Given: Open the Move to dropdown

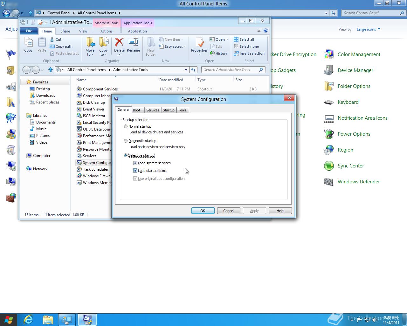Looking at the screenshot, I should pyautogui.click(x=90, y=53).
